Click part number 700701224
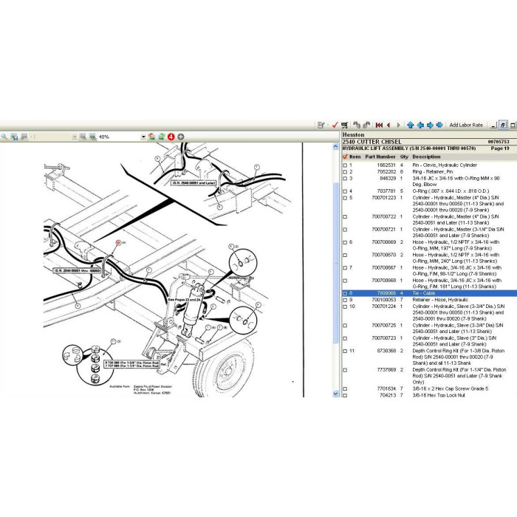This screenshot has width=517, height=517. [384, 307]
